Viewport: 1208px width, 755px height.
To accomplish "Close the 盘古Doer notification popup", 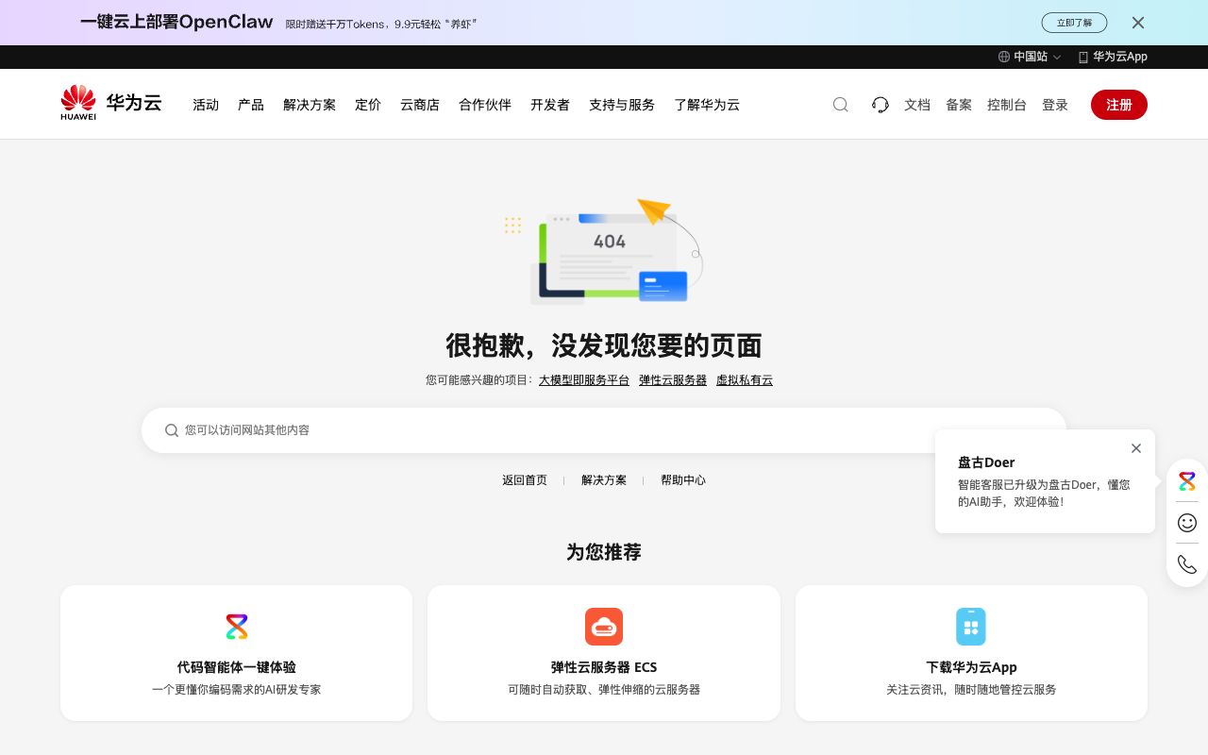I will [1136, 448].
